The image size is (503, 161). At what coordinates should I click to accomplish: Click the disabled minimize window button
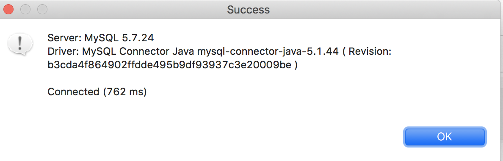pos(25,9)
